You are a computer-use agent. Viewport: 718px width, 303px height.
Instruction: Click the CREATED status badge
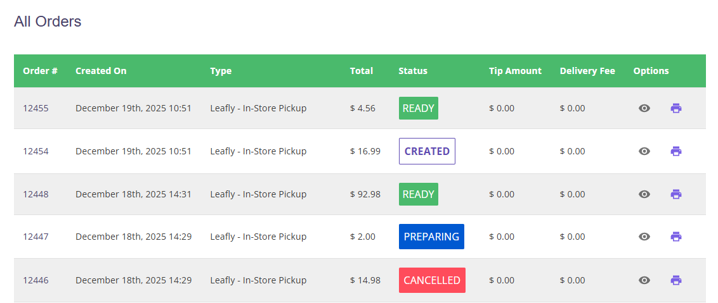click(x=427, y=151)
